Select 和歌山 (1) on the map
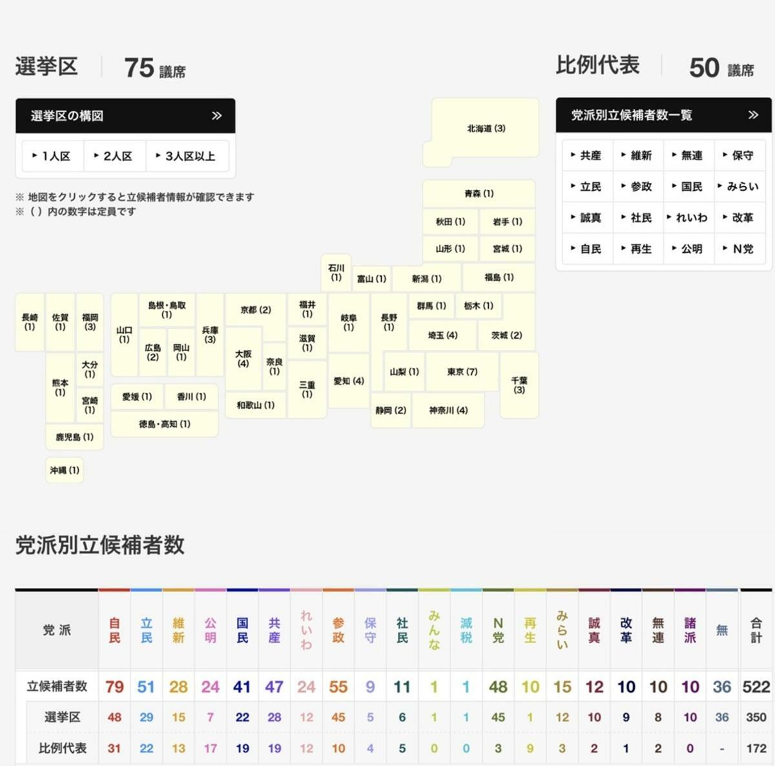This screenshot has width=775, height=766. point(256,405)
